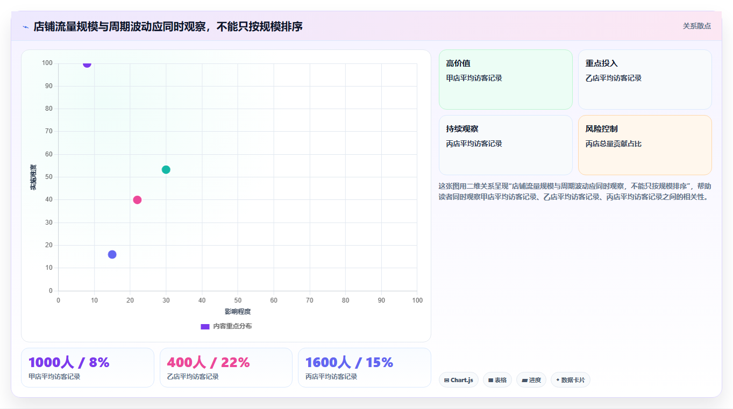Click the purple scatter point at the top
This screenshot has height=409, width=733.
87,63
